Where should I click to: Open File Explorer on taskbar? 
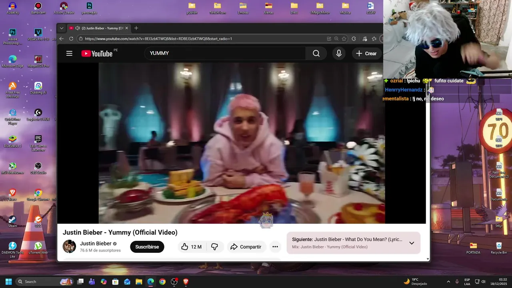pos(139,282)
